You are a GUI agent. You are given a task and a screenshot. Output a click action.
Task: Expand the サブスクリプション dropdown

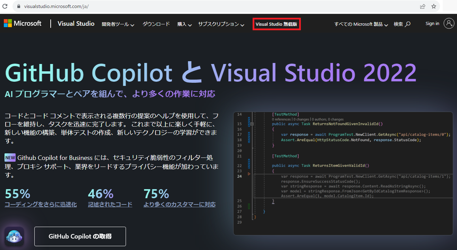coord(221,24)
